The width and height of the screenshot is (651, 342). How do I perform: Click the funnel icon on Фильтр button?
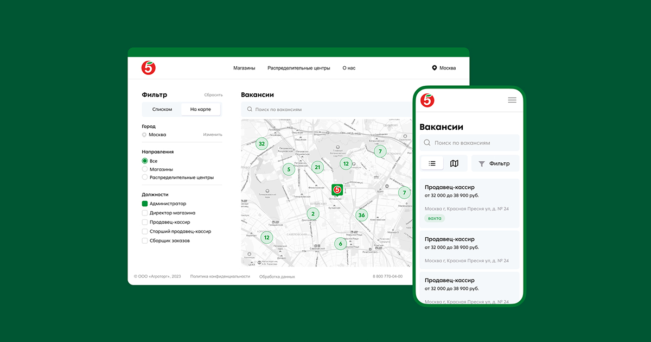tap(482, 163)
